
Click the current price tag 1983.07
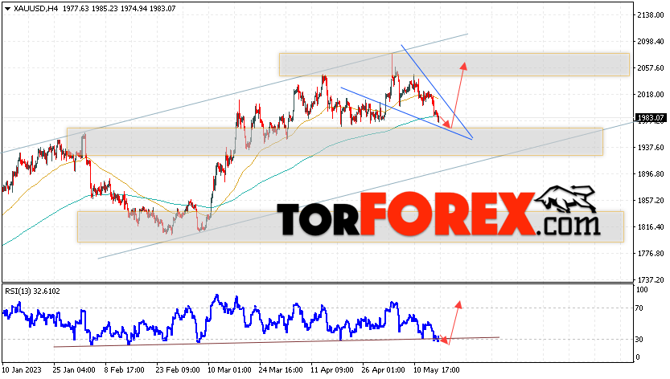652,118
